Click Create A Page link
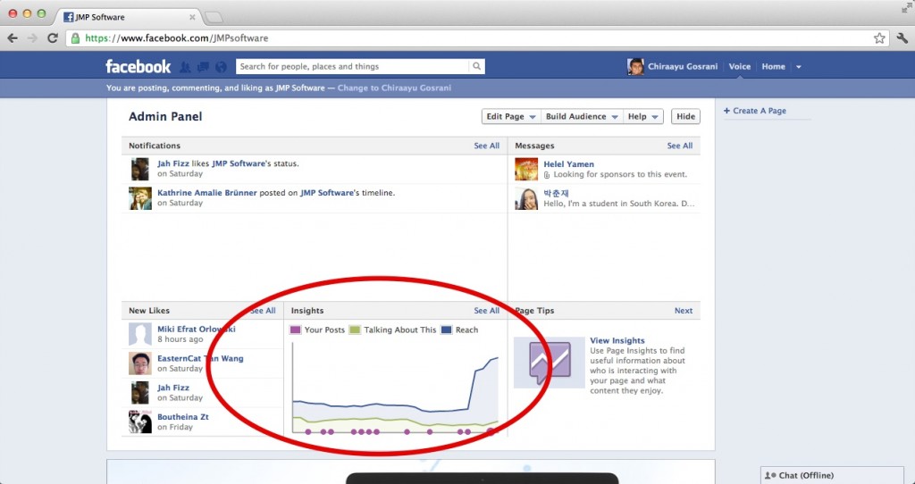The width and height of the screenshot is (915, 484). coord(760,111)
